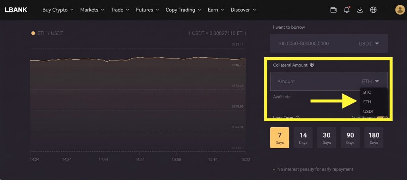Expand the Earn menu
This screenshot has width=407, height=180.
click(x=216, y=10)
